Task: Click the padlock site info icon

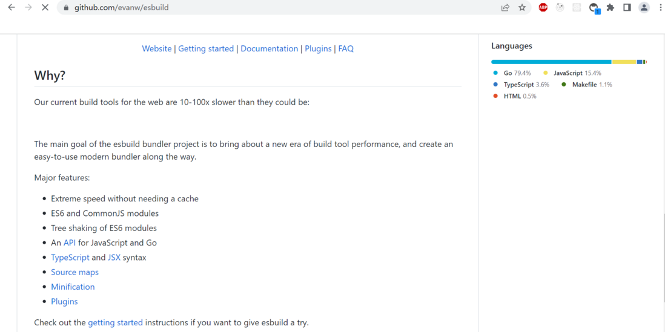Action: (65, 7)
